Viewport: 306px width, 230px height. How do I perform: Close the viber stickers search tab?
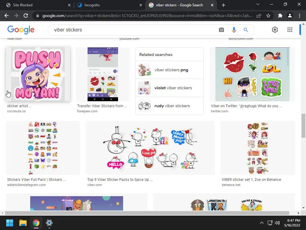click(212, 5)
